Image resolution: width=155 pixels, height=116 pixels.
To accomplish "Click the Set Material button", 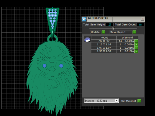I will (129, 101).
